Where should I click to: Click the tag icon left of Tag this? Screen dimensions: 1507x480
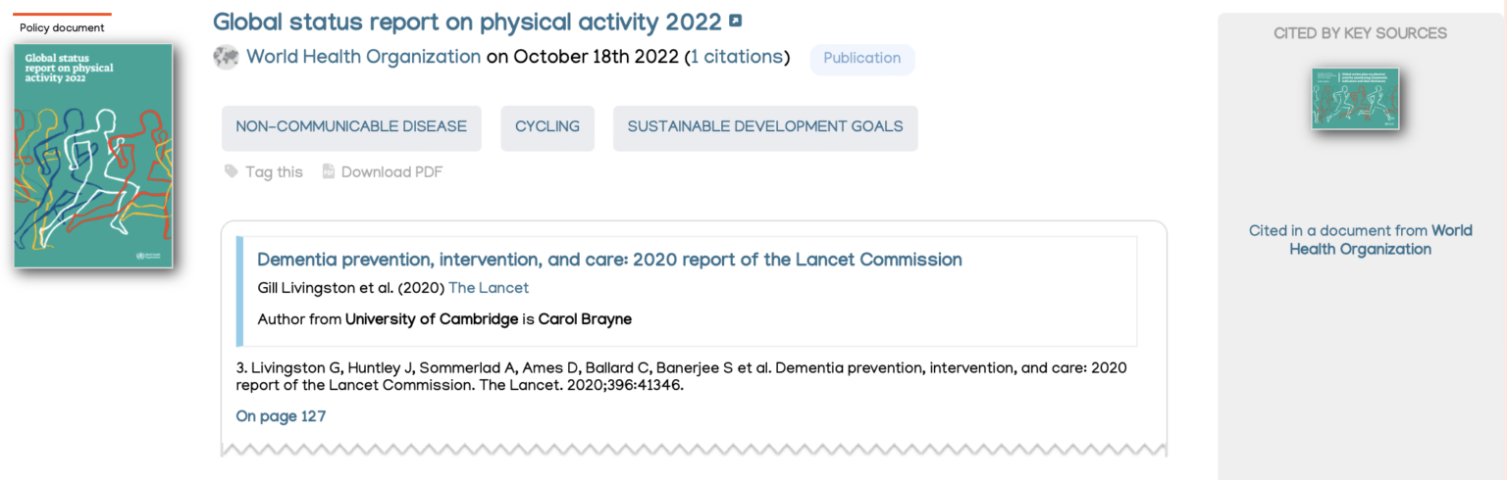(x=232, y=171)
